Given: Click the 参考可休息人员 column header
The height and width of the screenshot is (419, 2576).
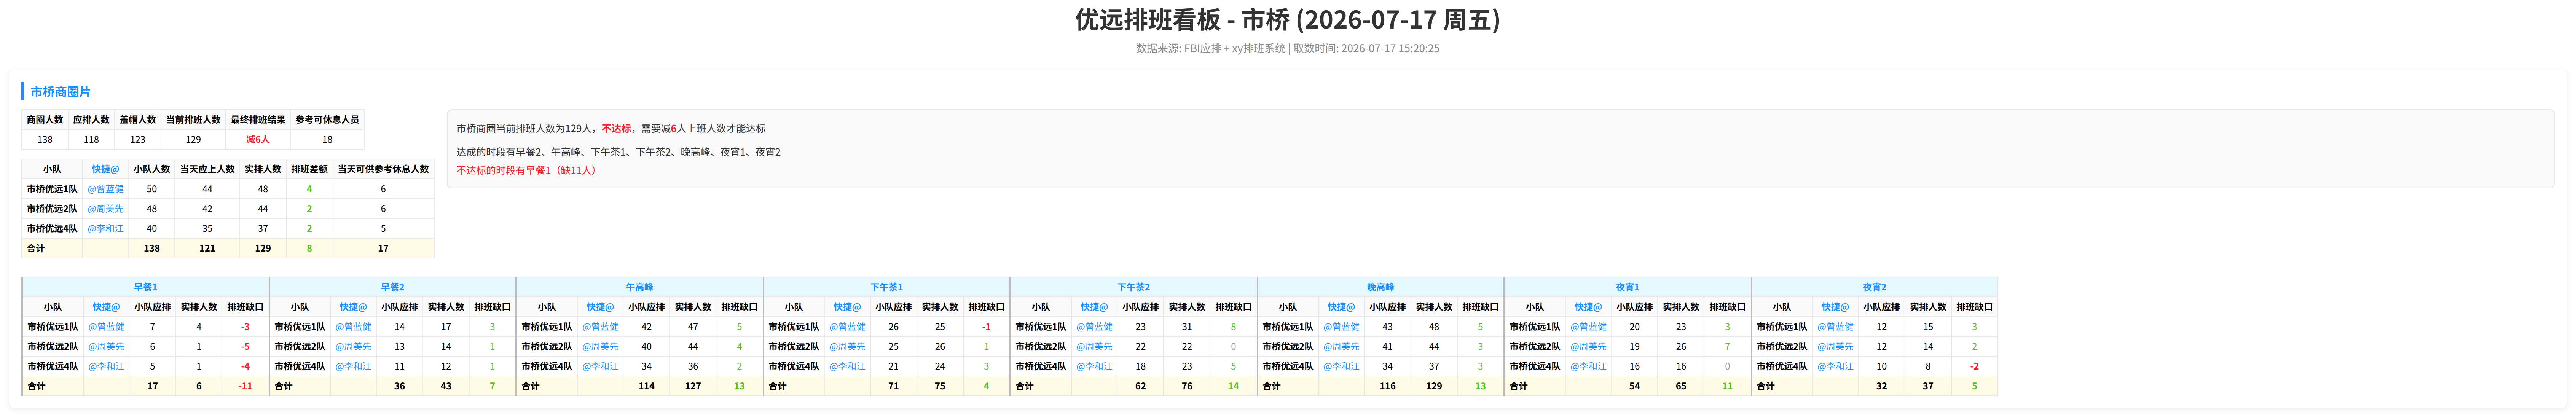Looking at the screenshot, I should (x=327, y=120).
